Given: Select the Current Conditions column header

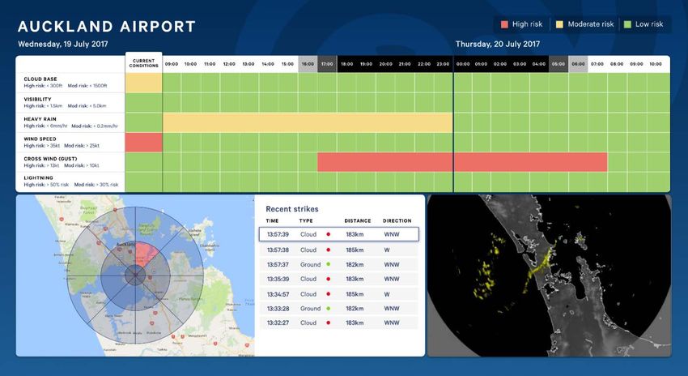Looking at the screenshot, I should tap(143, 63).
